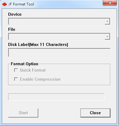Click the JF Format Tool title bar text
The image size is (119, 126).
(x=21, y=4)
